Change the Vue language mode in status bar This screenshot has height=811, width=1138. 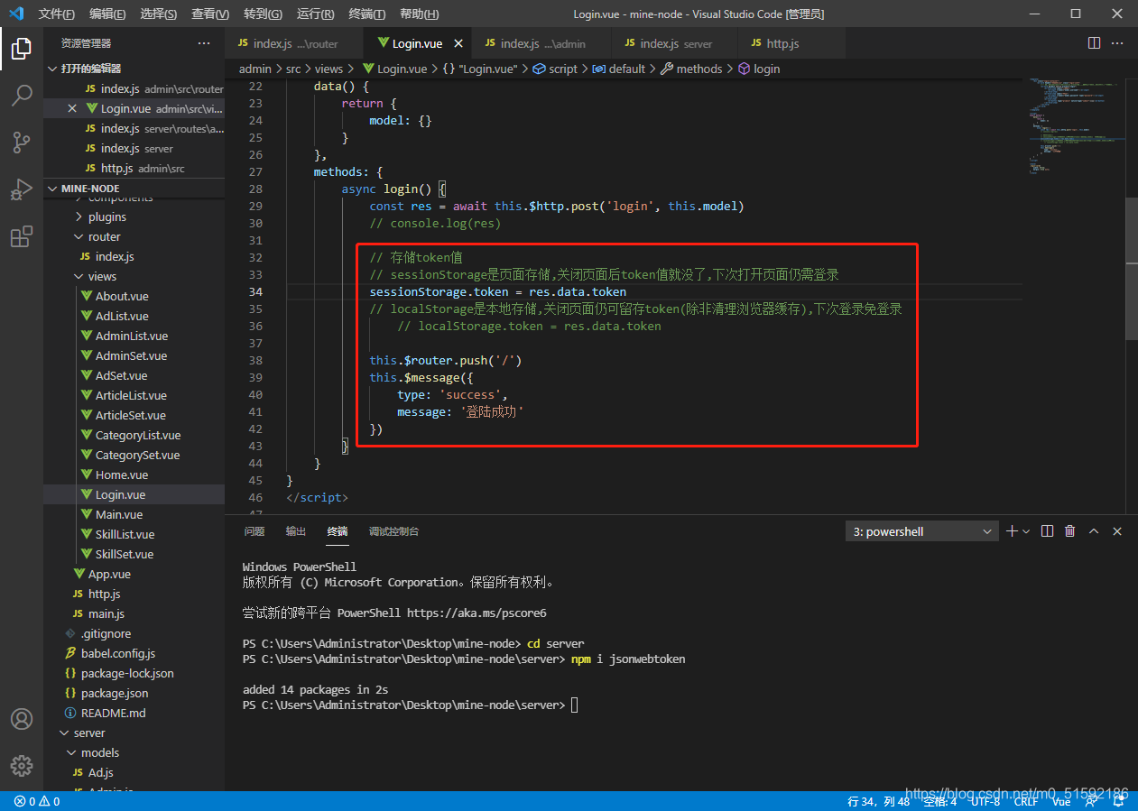coord(1061,801)
